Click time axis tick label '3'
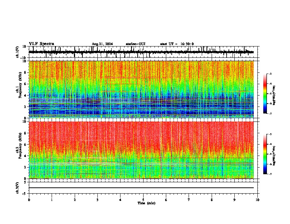This screenshot has width=290, height=224. tap(97, 200)
